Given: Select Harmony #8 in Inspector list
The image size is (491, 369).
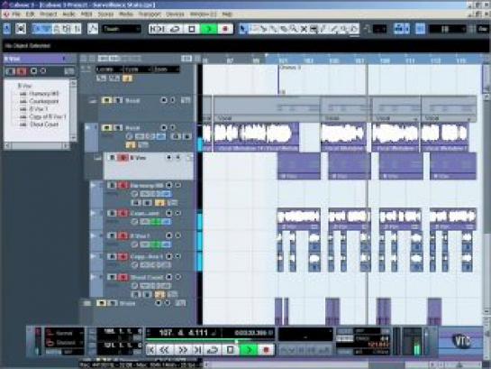Looking at the screenshot, I should [44, 94].
